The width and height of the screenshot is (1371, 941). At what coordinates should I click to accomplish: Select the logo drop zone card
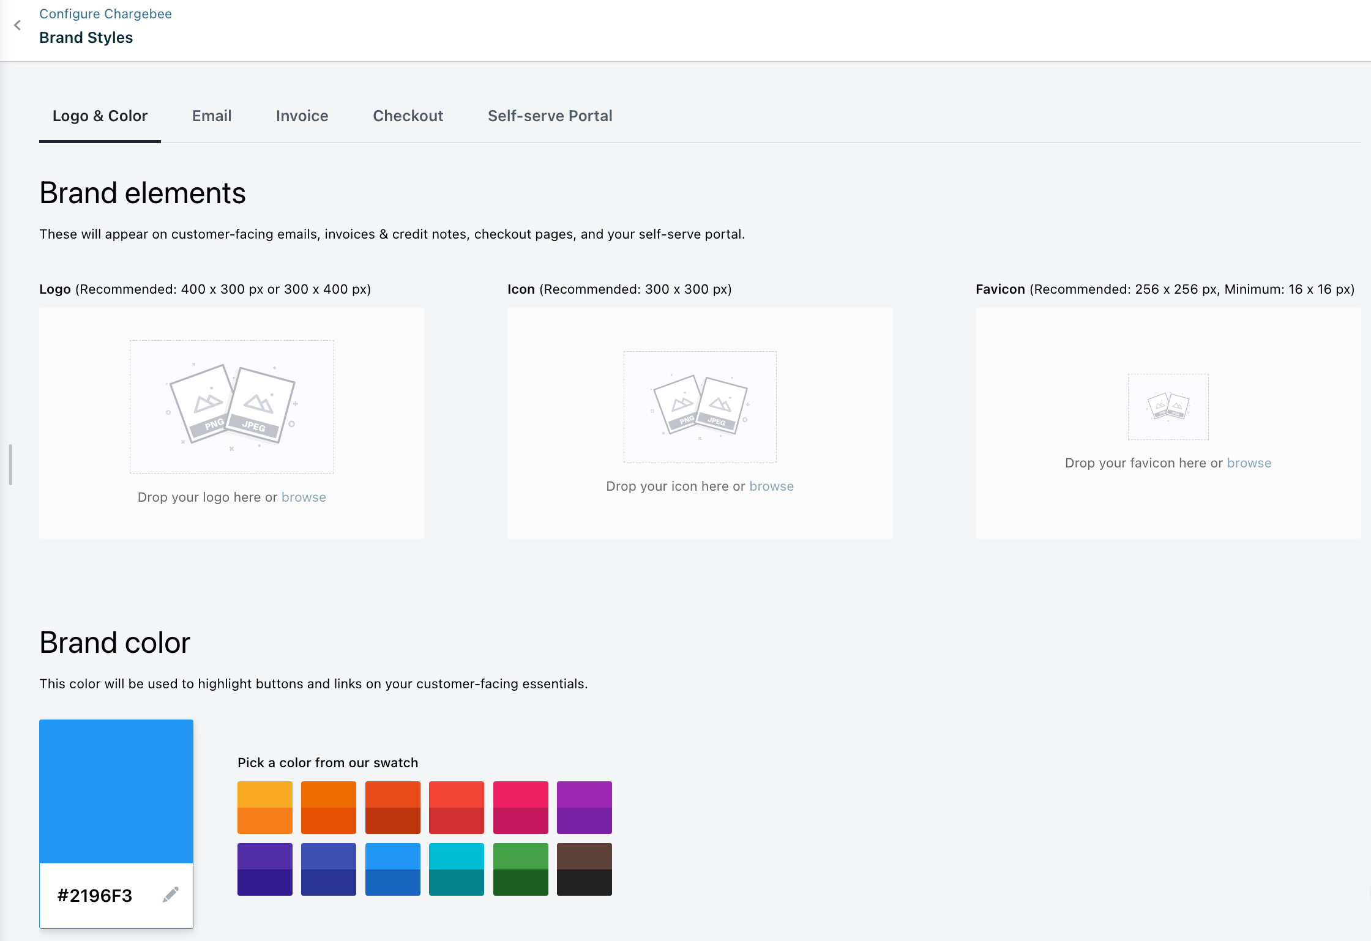232,423
